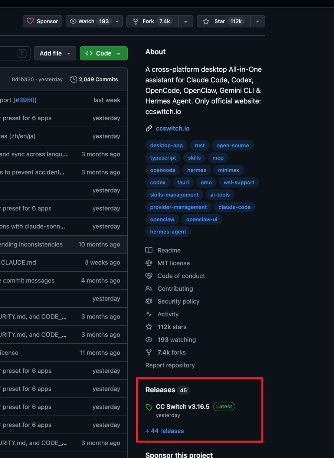Select the openclaw-ui topic tag
This screenshot has width=334, height=458.
[202, 219]
